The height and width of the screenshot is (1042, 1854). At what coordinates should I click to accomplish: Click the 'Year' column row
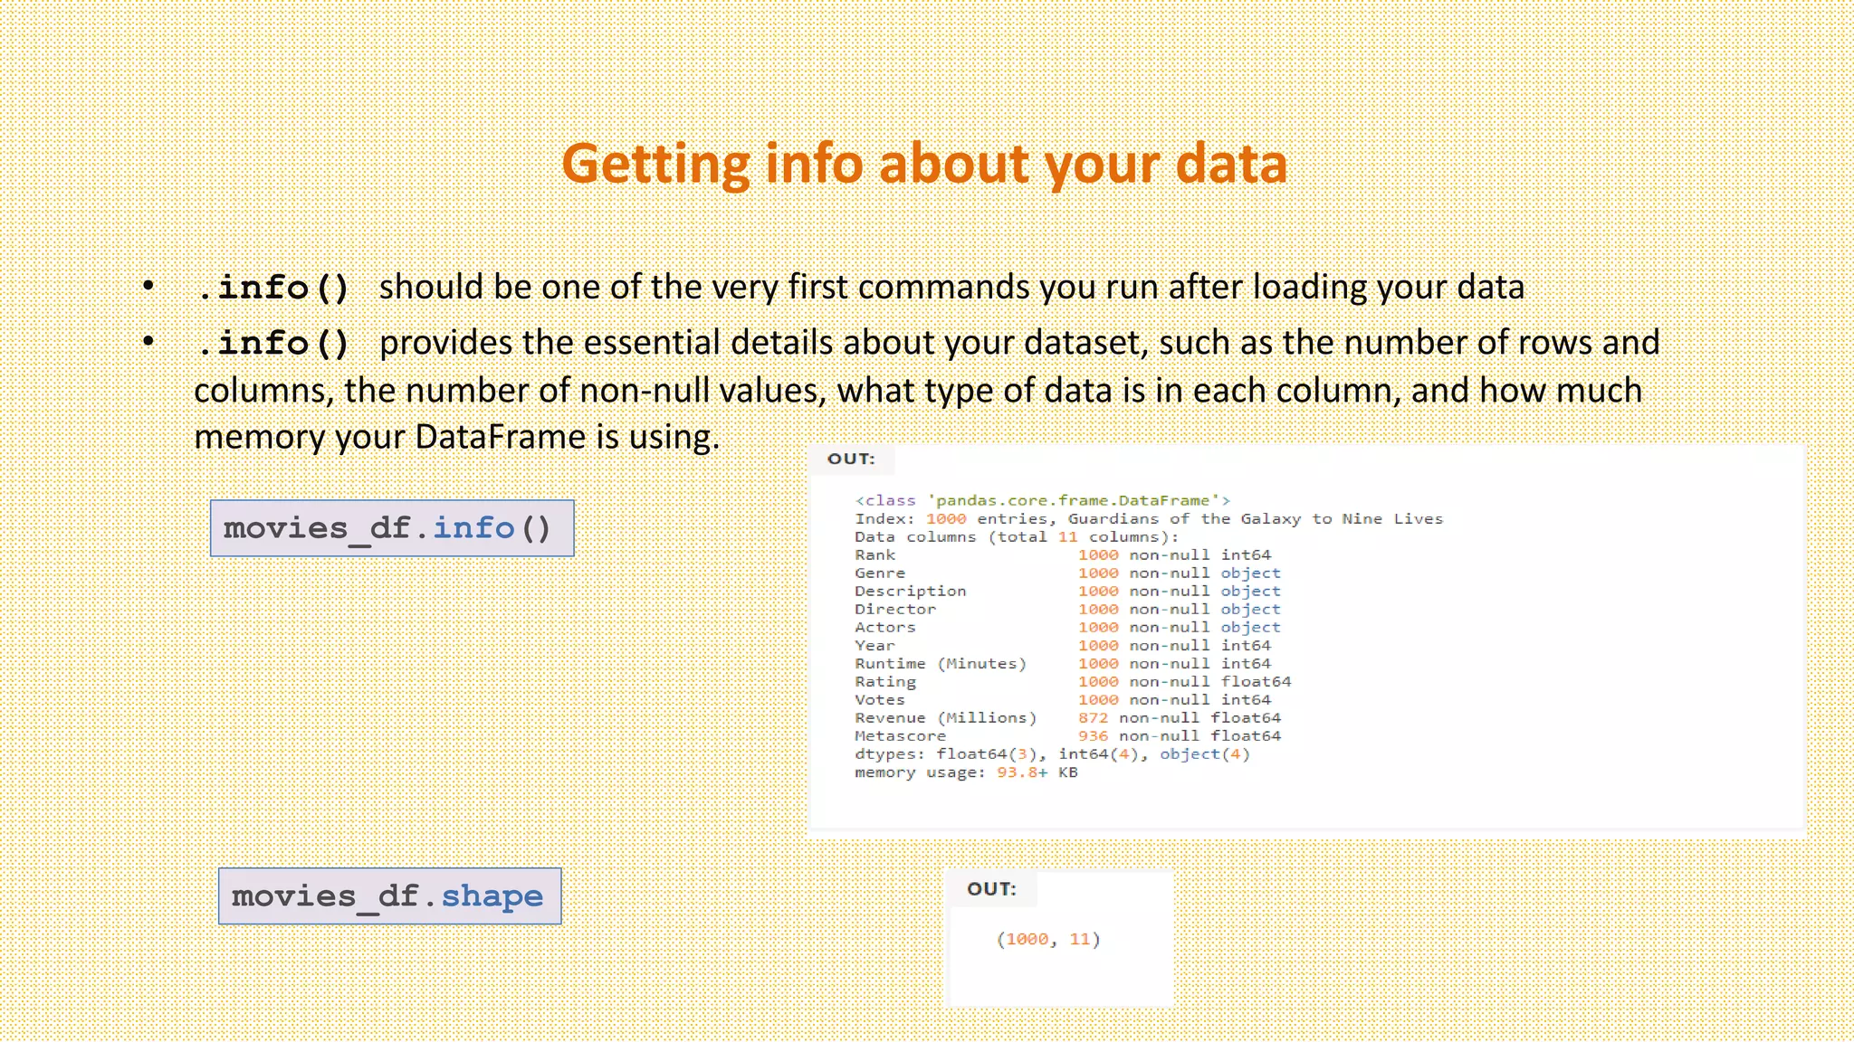click(1063, 645)
